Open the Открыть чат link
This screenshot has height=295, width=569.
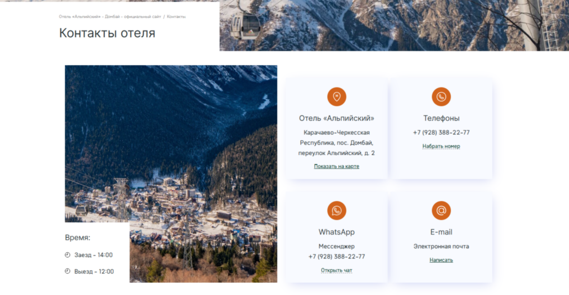pyautogui.click(x=336, y=270)
